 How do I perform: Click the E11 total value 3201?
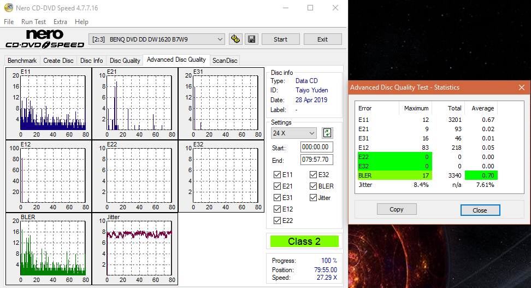click(x=455, y=120)
